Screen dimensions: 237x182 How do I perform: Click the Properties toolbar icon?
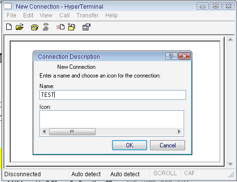[x=87, y=27]
